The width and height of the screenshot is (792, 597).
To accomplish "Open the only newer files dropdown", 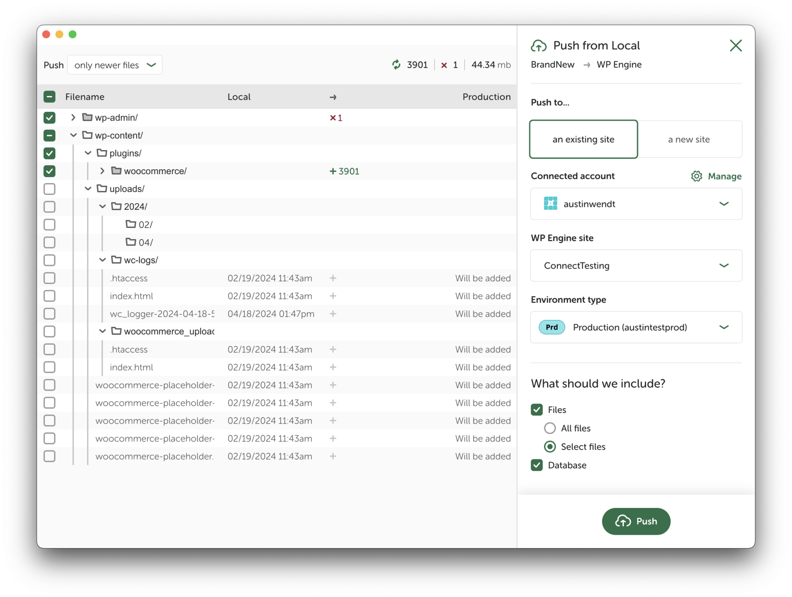I will [x=115, y=65].
